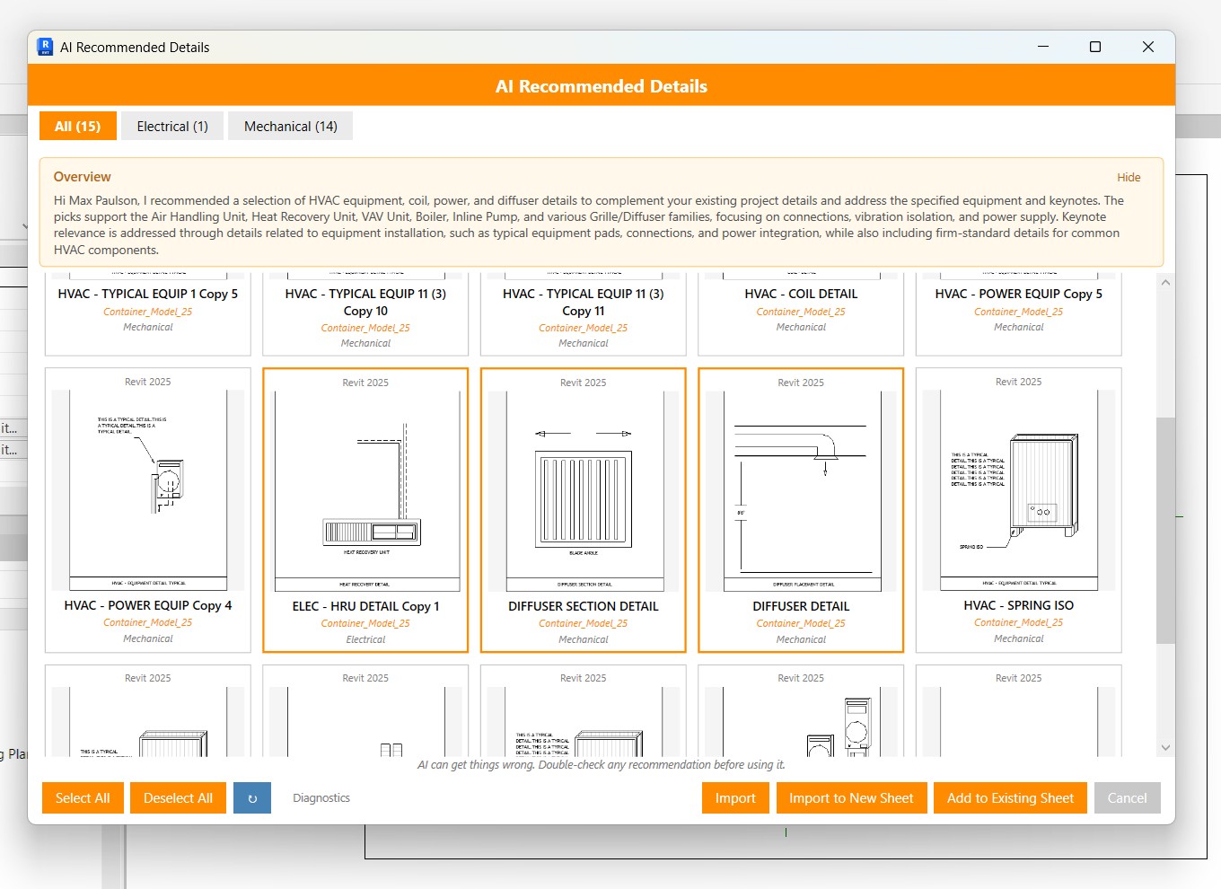Select the HVAC - COIL DETAIL card
Viewport: 1221px width, 889px height.
[x=801, y=313]
